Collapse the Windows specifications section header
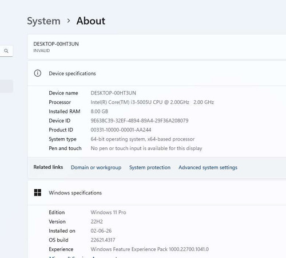The height and width of the screenshot is (258, 286). click(x=157, y=193)
